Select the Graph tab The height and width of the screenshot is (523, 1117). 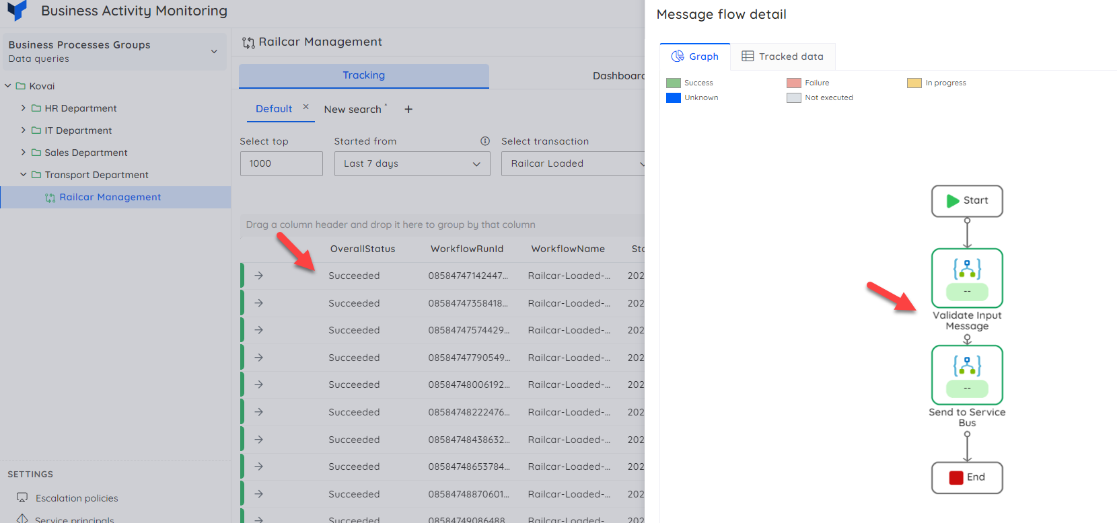pyautogui.click(x=695, y=56)
